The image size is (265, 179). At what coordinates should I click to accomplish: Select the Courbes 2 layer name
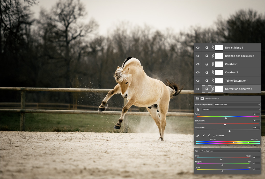coord(231,73)
